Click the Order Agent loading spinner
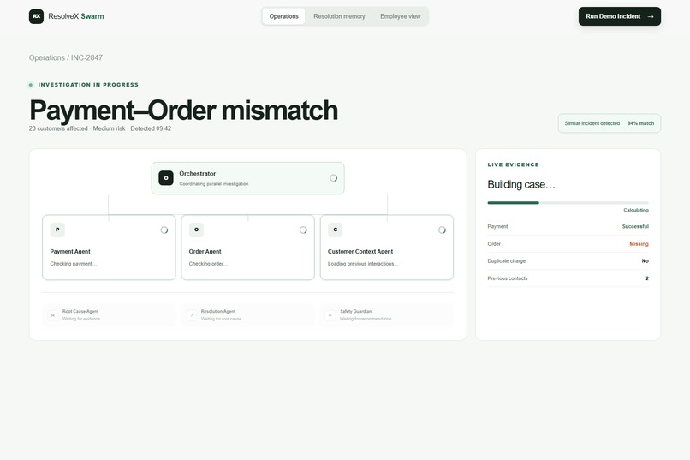Viewport: 690px width, 460px height. 303,230
